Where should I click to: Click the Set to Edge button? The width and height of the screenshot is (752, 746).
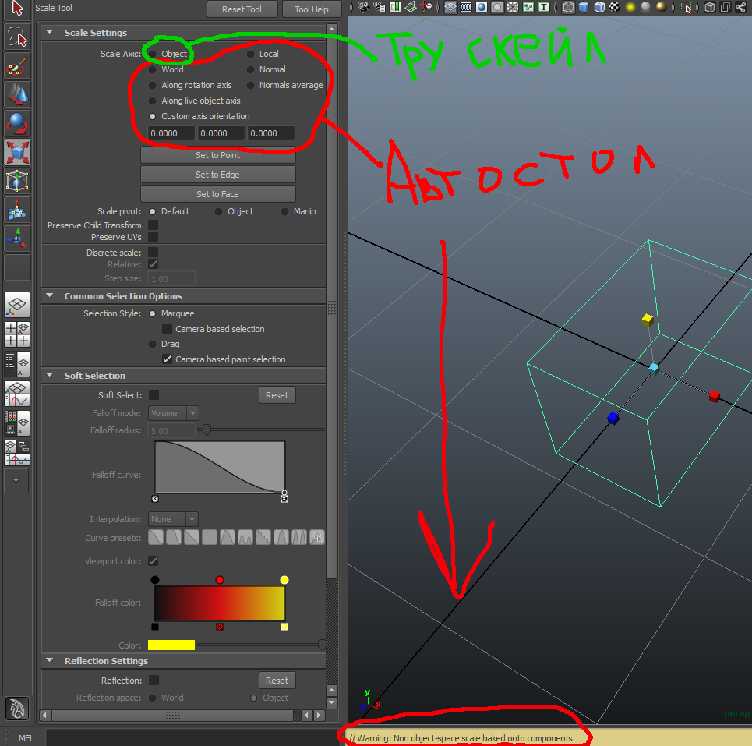tap(217, 175)
